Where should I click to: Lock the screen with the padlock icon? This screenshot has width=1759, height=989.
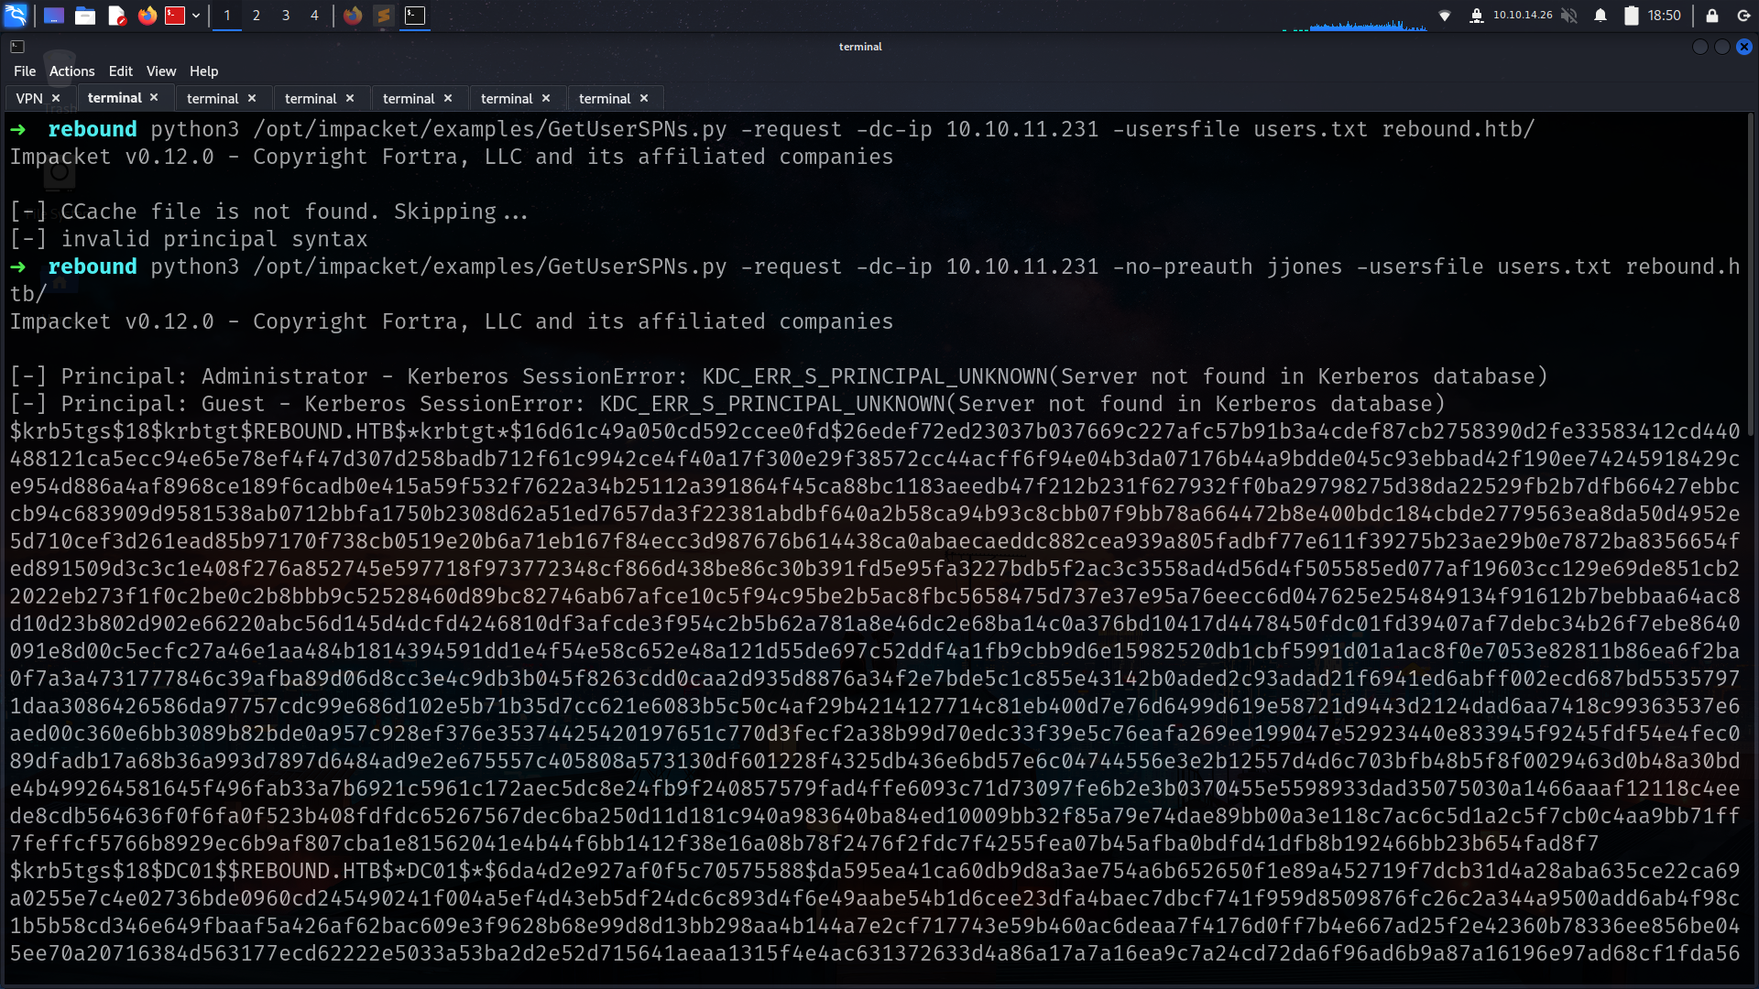(1711, 16)
